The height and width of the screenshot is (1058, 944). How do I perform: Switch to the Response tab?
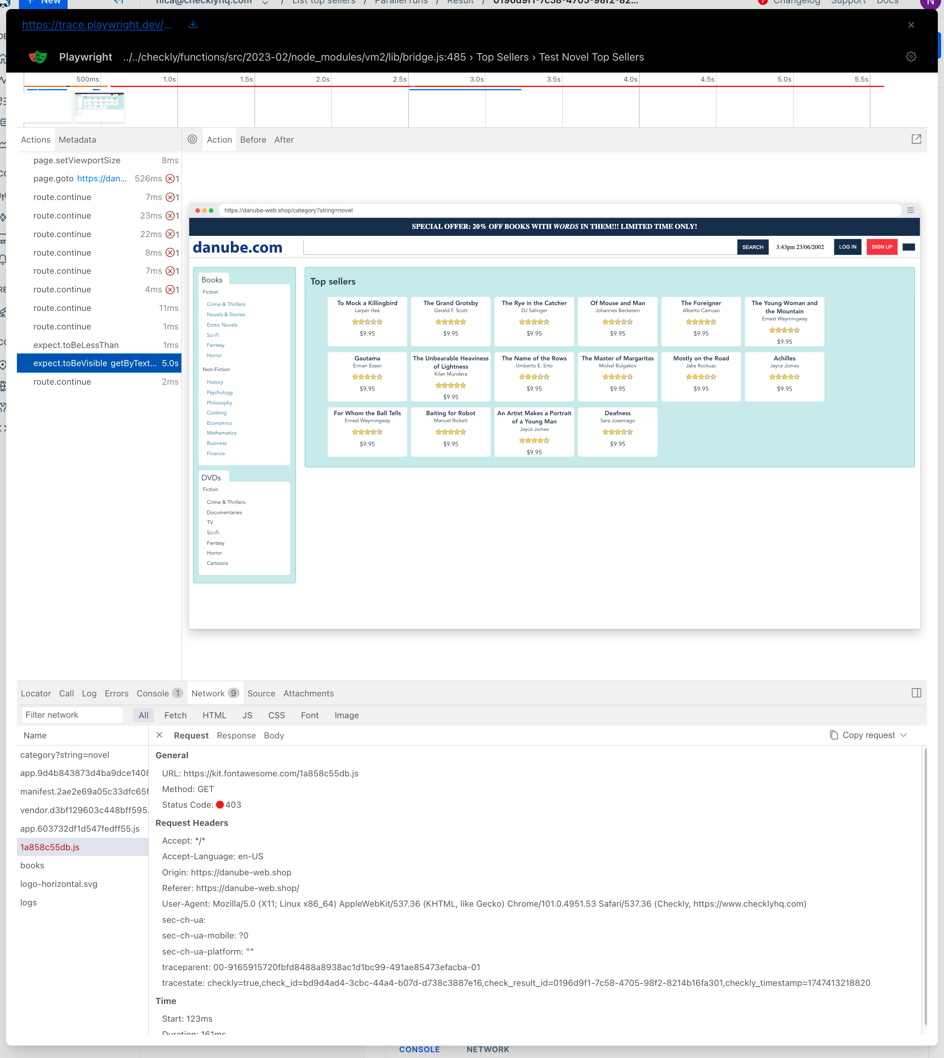[236, 735]
